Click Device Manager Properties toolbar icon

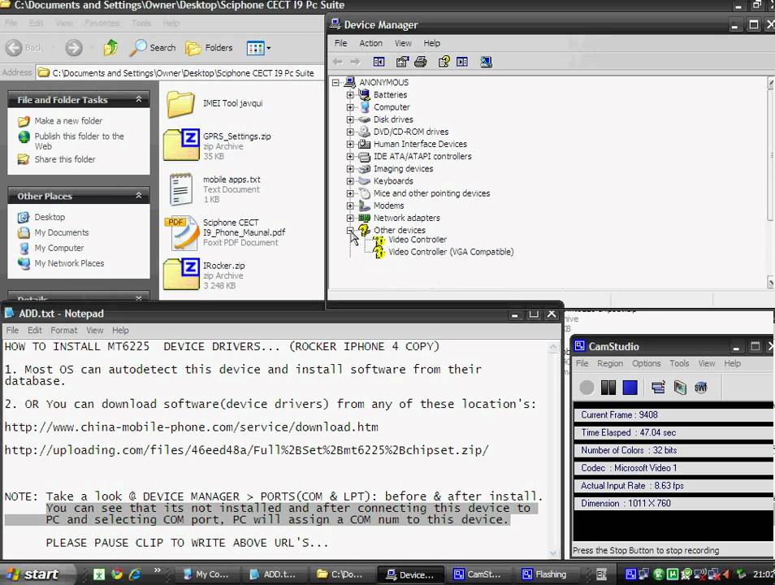(402, 62)
